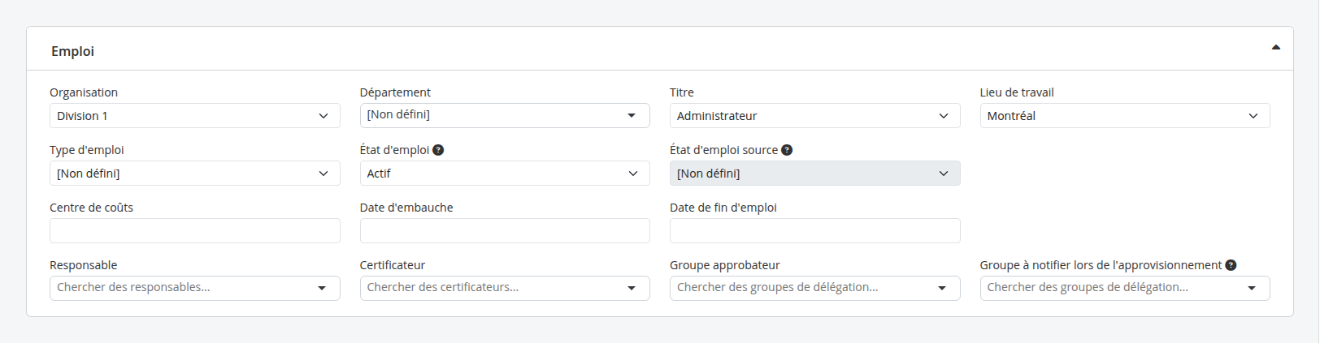Click the Type d'emploi label
The image size is (1320, 343).
(x=87, y=150)
